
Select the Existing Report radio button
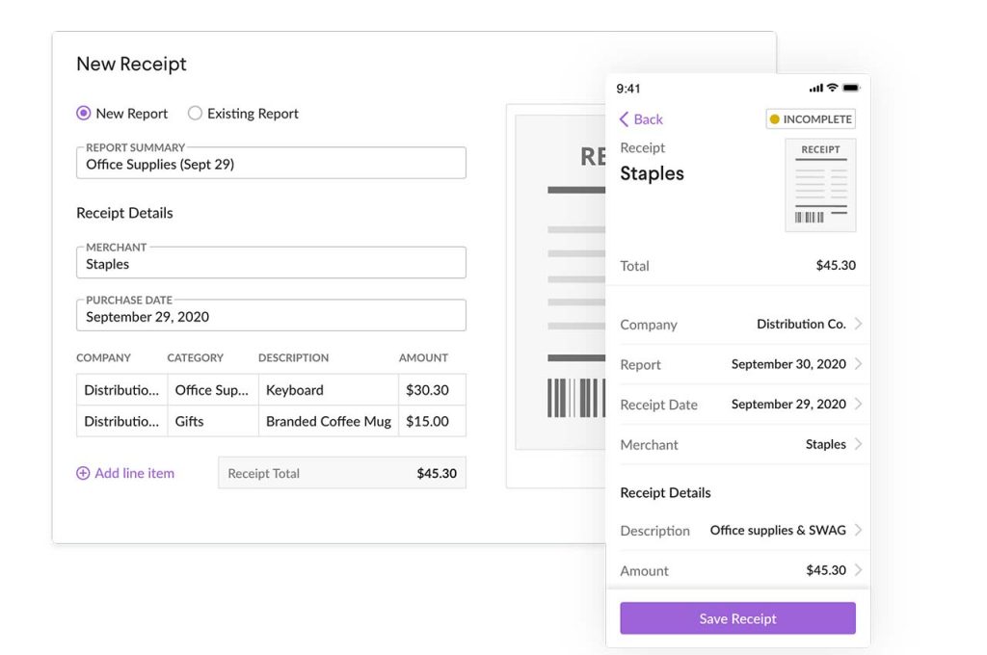click(x=195, y=114)
